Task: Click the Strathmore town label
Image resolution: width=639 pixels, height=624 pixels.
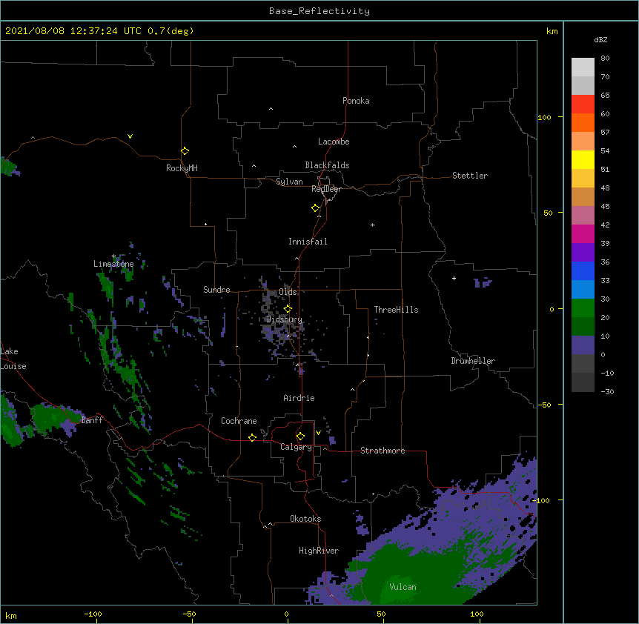Action: click(x=383, y=451)
